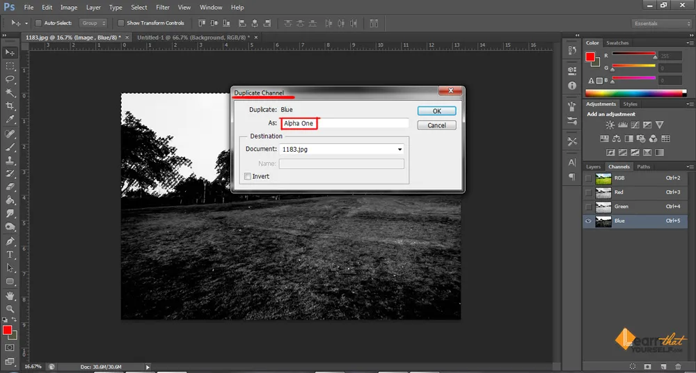Activate the Zoom tool
Viewport: 696px width, 373px height.
click(10, 308)
